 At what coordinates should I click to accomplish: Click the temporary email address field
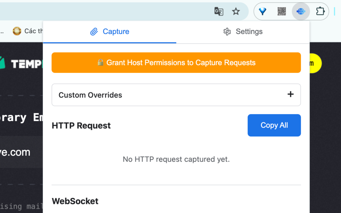pyautogui.click(x=21, y=152)
